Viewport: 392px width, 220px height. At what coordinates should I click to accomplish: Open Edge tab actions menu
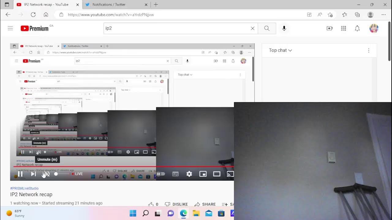(x=7, y=5)
